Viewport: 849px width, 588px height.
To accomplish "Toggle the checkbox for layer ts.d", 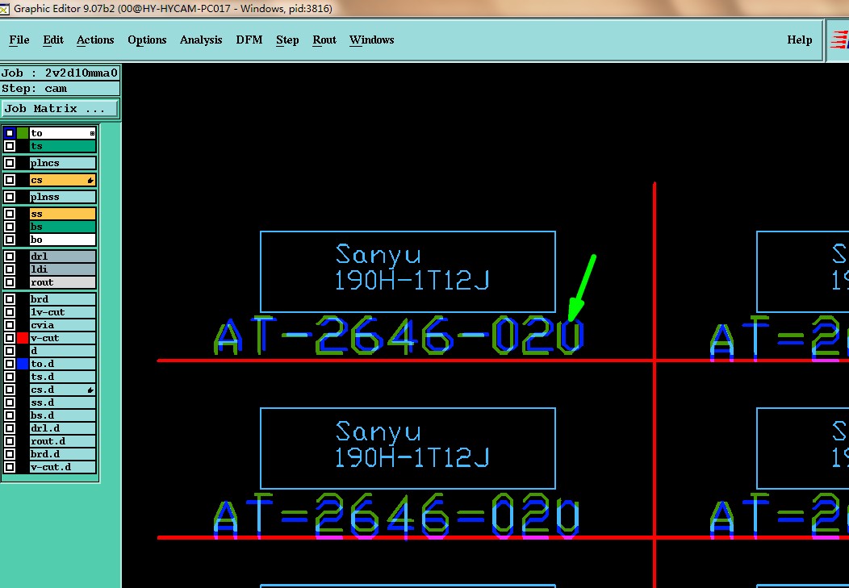I will (x=9, y=377).
